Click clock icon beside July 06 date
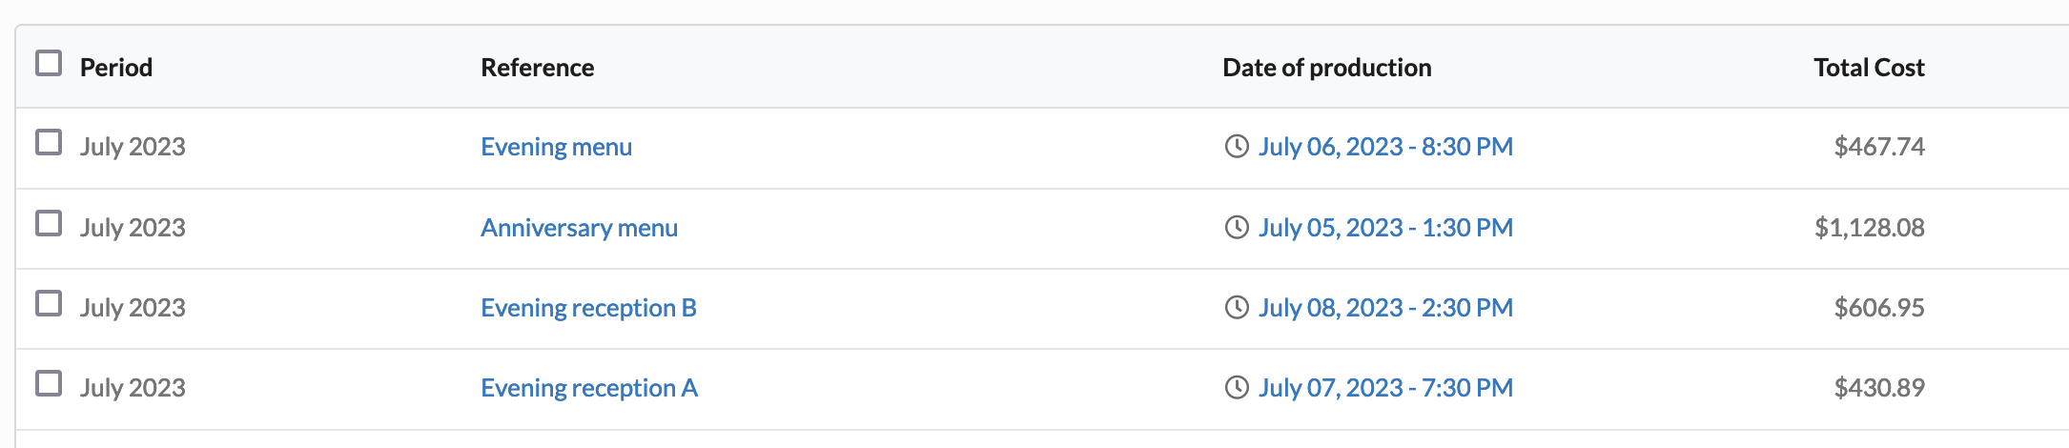 point(1237,147)
